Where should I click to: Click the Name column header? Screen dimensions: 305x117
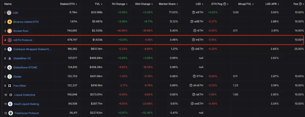point(8,4)
